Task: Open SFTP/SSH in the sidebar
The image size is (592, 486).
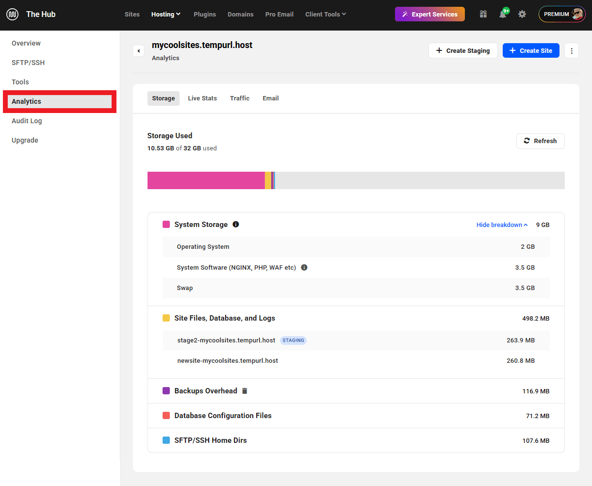Action: pyautogui.click(x=28, y=63)
